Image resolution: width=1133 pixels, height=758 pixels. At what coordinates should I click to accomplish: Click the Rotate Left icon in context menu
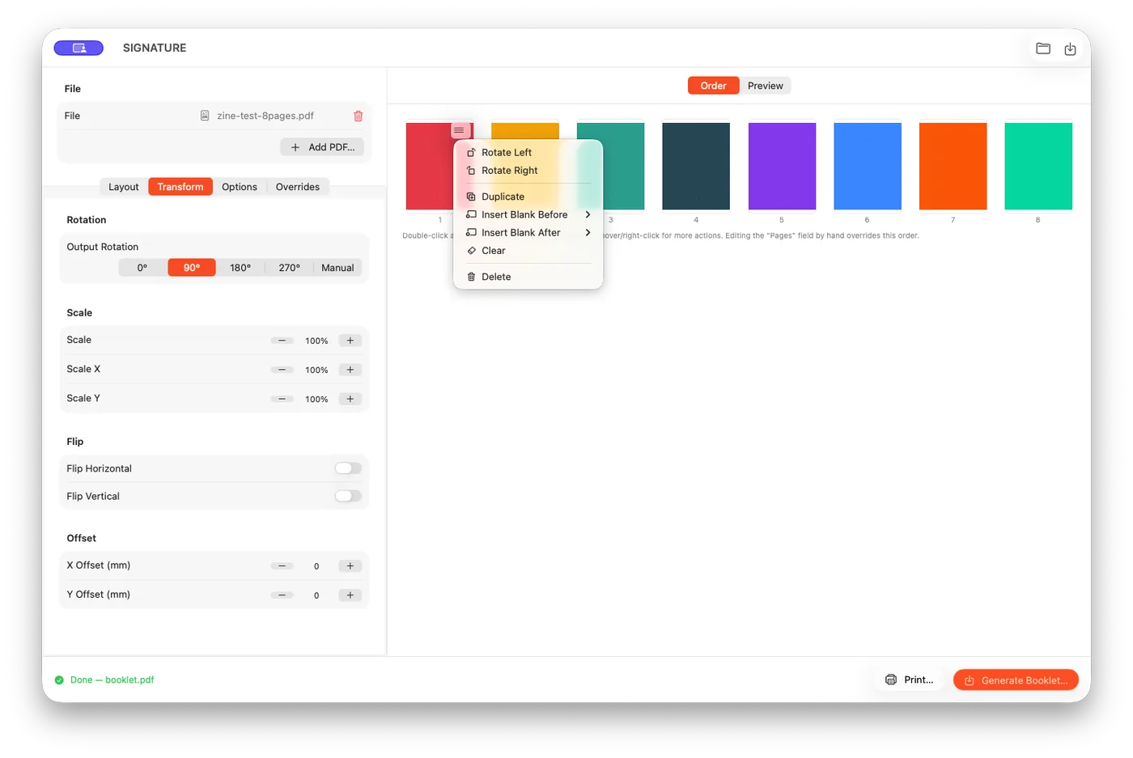pyautogui.click(x=471, y=152)
